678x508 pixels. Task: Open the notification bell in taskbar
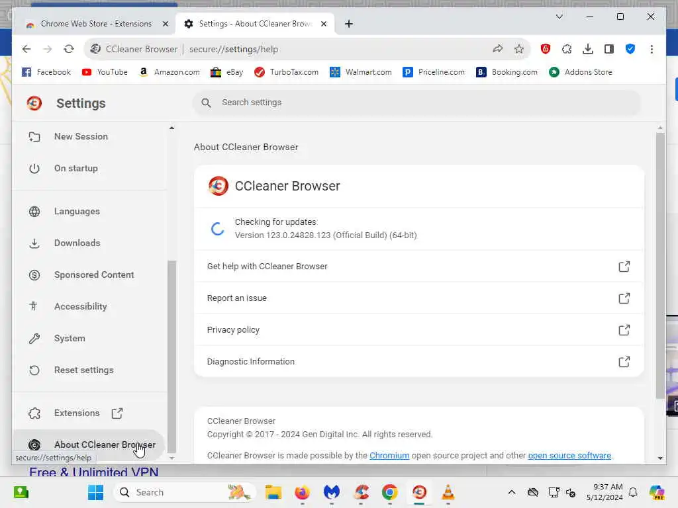point(633,492)
